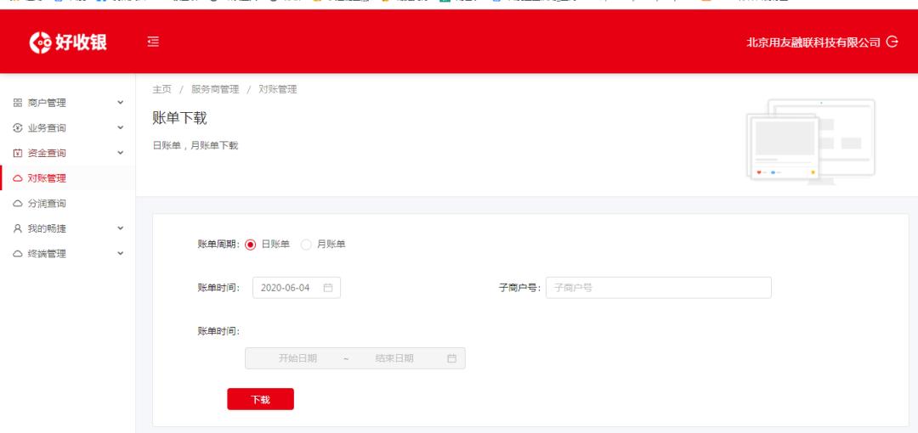
Task: Go to 分润查询 menu item
Action: coord(68,204)
